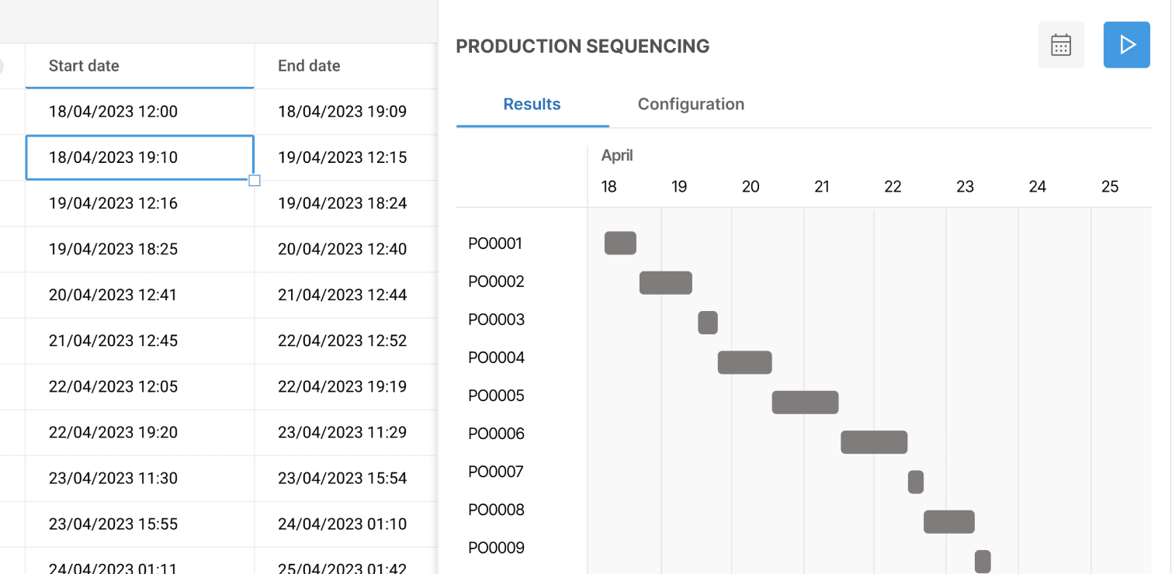This screenshot has width=1172, height=574.
Task: Click the April month label
Action: (x=617, y=156)
